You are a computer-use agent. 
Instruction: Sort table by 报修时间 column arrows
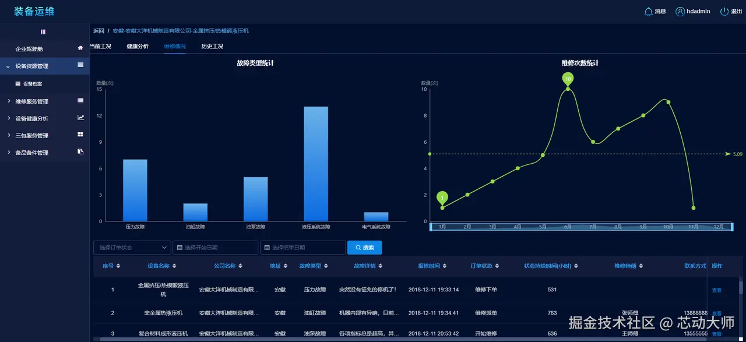tap(445, 266)
